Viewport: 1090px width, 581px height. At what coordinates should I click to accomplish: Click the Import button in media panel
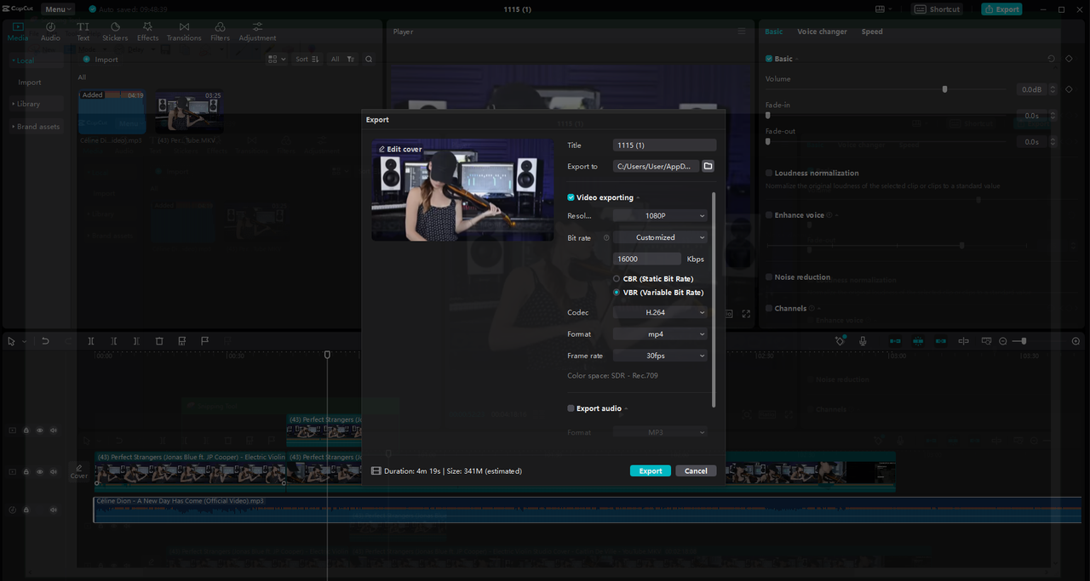pos(101,60)
